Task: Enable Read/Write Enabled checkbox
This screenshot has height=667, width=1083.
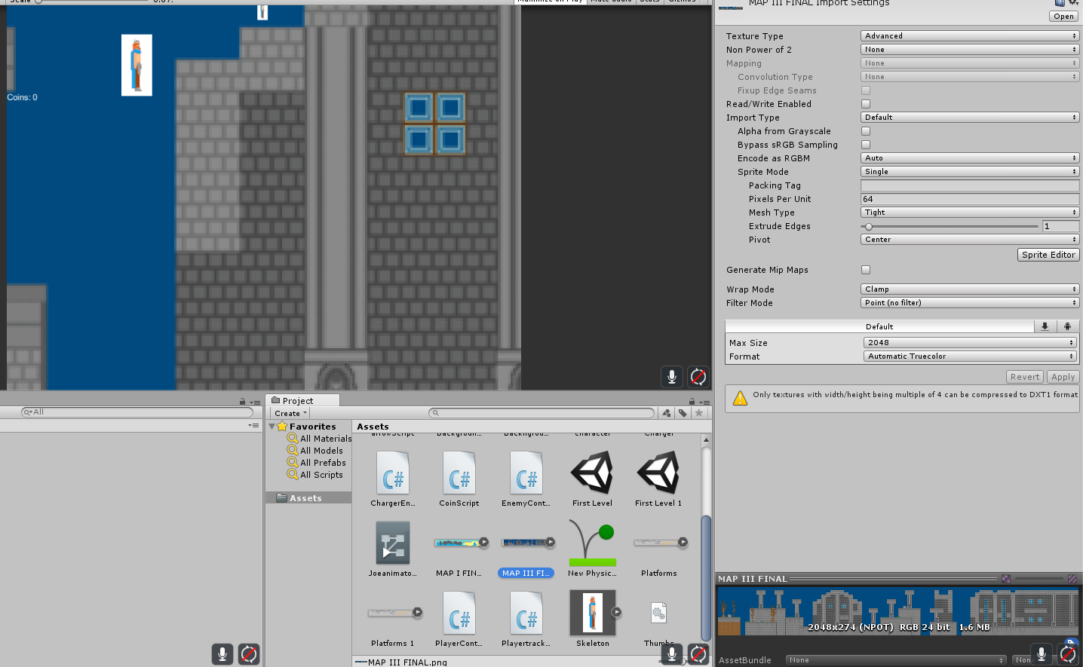Action: 866,104
